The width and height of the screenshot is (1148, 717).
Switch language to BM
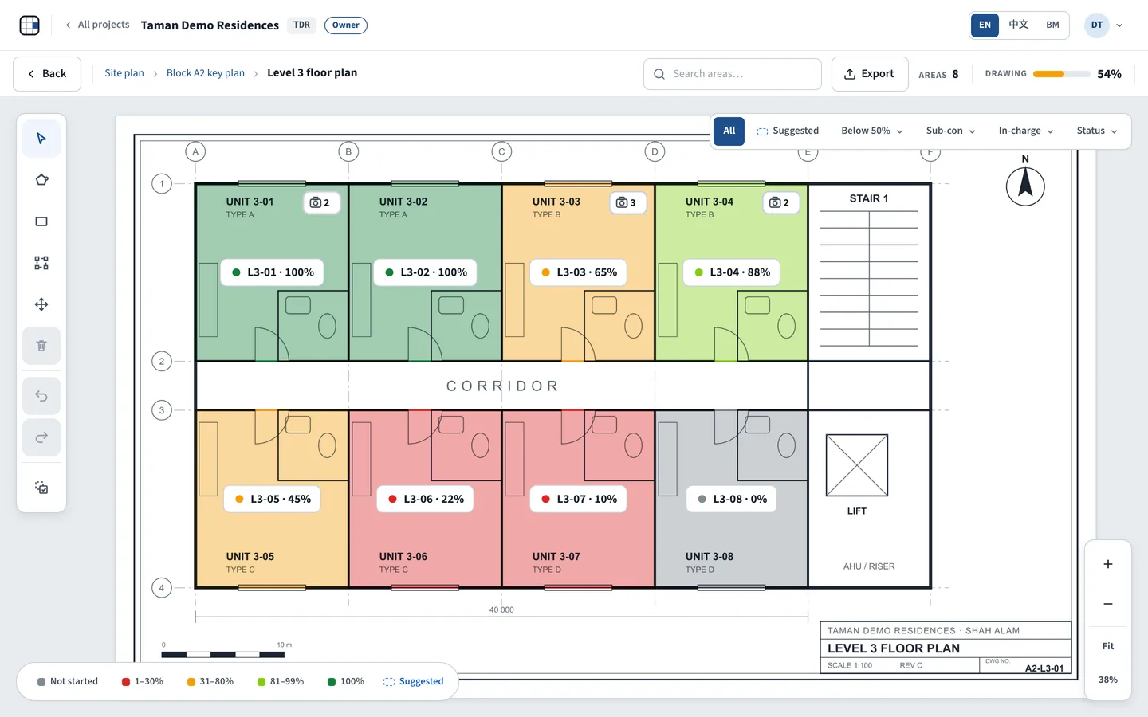(1053, 25)
